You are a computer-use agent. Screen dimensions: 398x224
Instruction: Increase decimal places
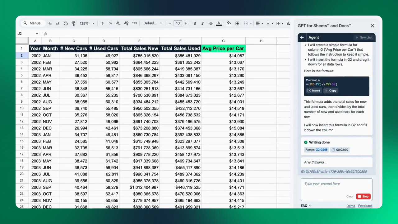click(x=126, y=23)
